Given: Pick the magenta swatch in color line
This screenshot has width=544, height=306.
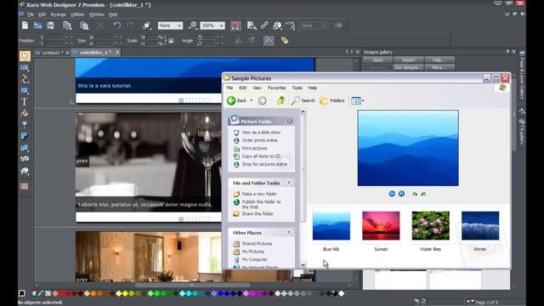Looking at the screenshot, I should point(252,293).
